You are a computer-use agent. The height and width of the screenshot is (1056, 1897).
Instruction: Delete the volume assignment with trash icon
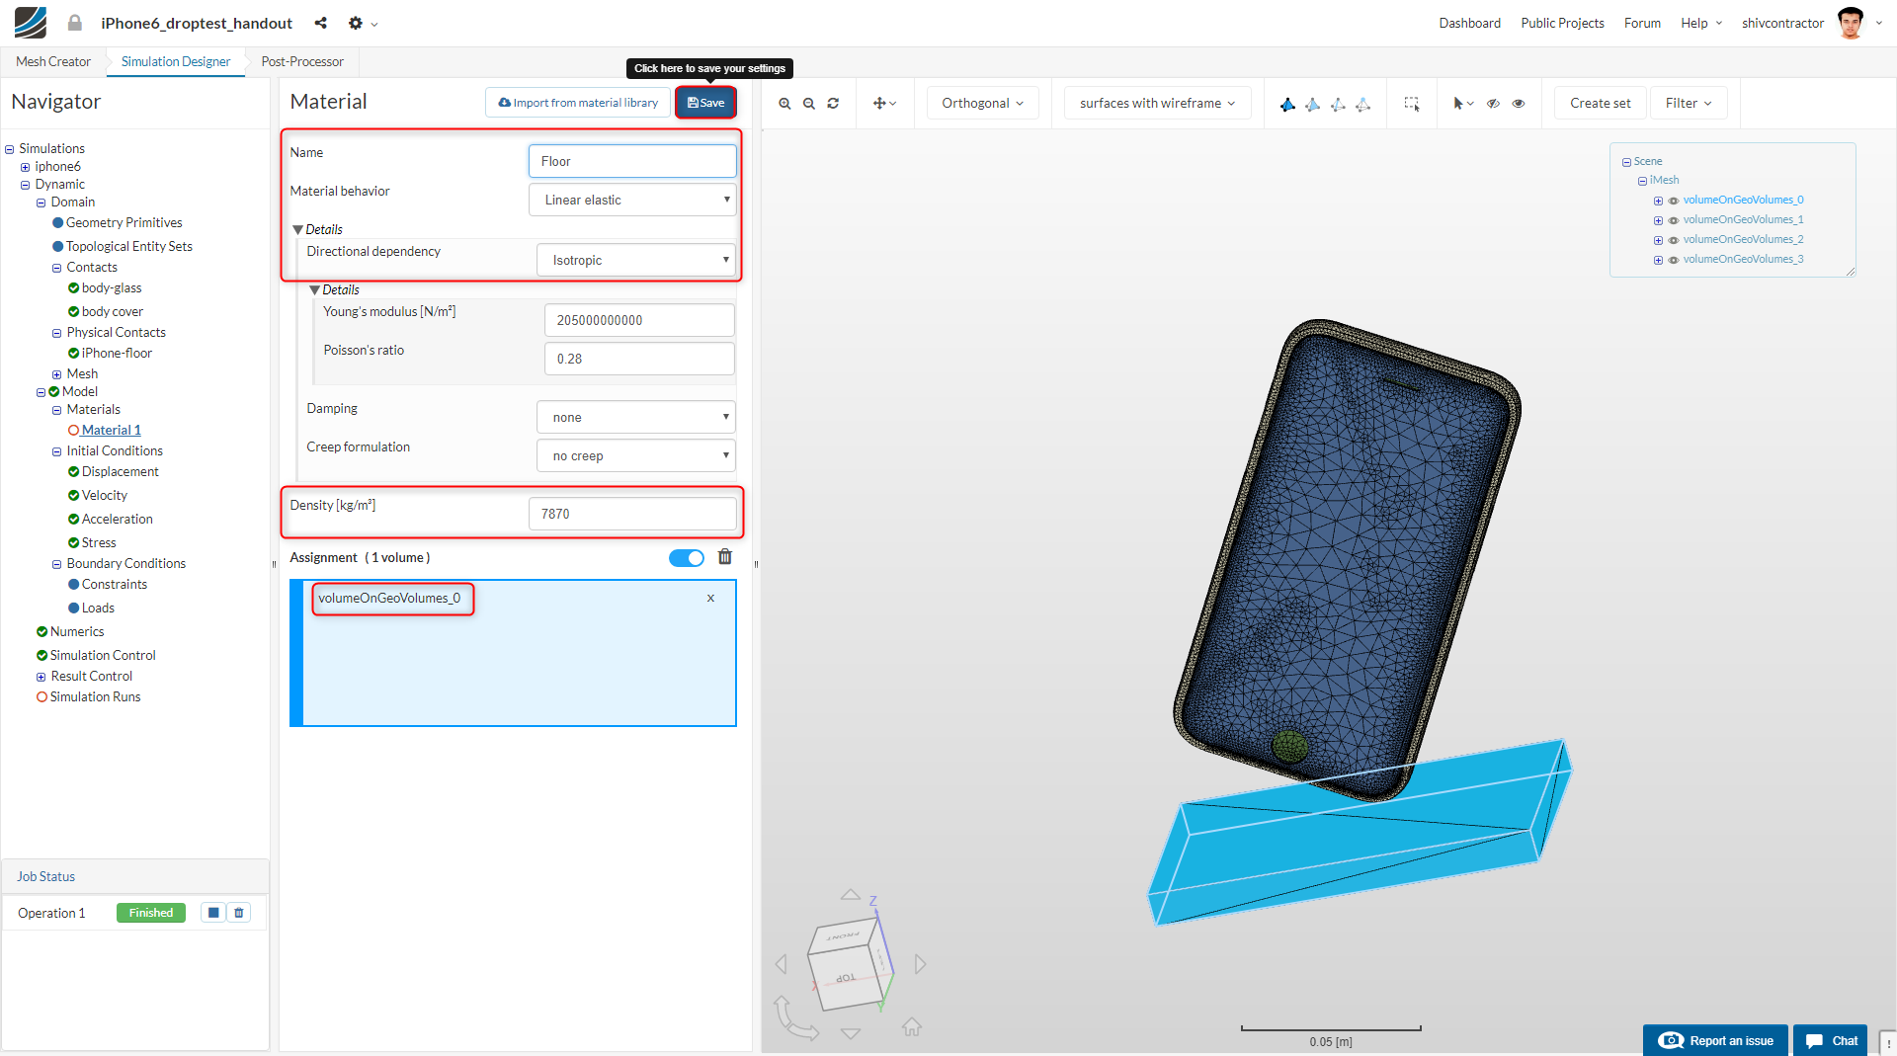725,557
